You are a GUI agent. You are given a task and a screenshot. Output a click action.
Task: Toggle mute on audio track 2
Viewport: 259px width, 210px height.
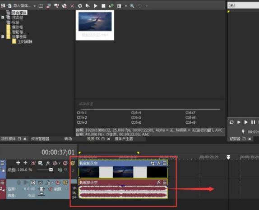pyautogui.click(x=58, y=183)
